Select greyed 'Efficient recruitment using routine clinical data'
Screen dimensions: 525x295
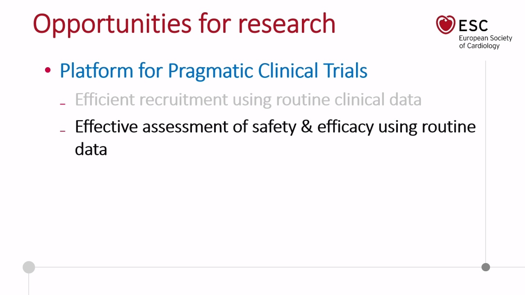248,100
